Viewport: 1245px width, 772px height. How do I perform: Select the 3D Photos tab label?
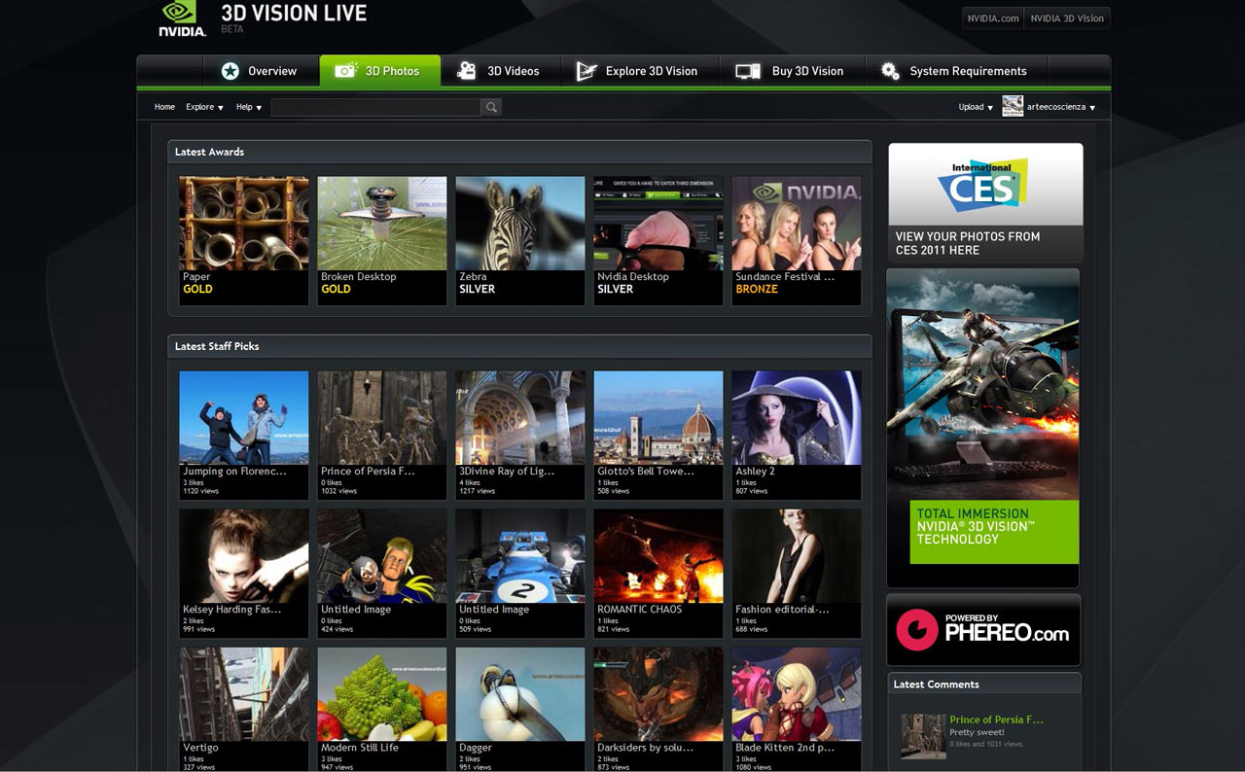(392, 71)
